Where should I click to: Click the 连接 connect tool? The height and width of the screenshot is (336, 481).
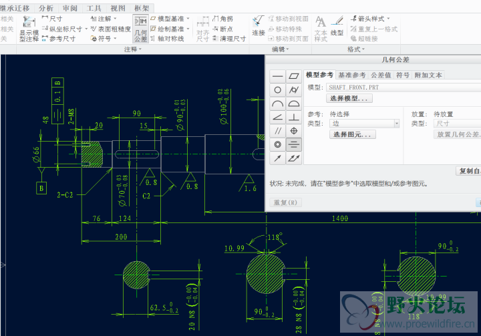[259, 26]
